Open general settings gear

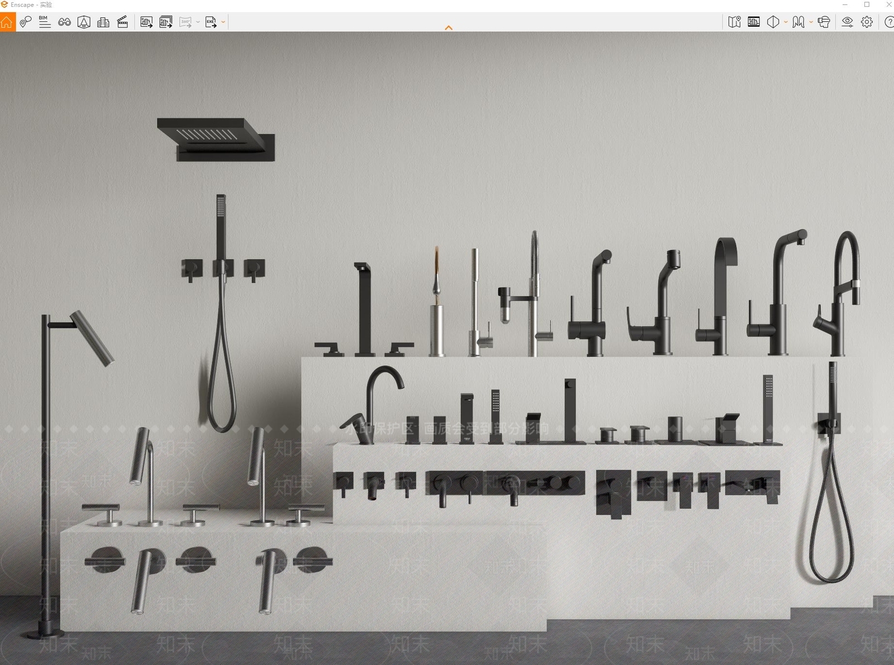coord(867,22)
